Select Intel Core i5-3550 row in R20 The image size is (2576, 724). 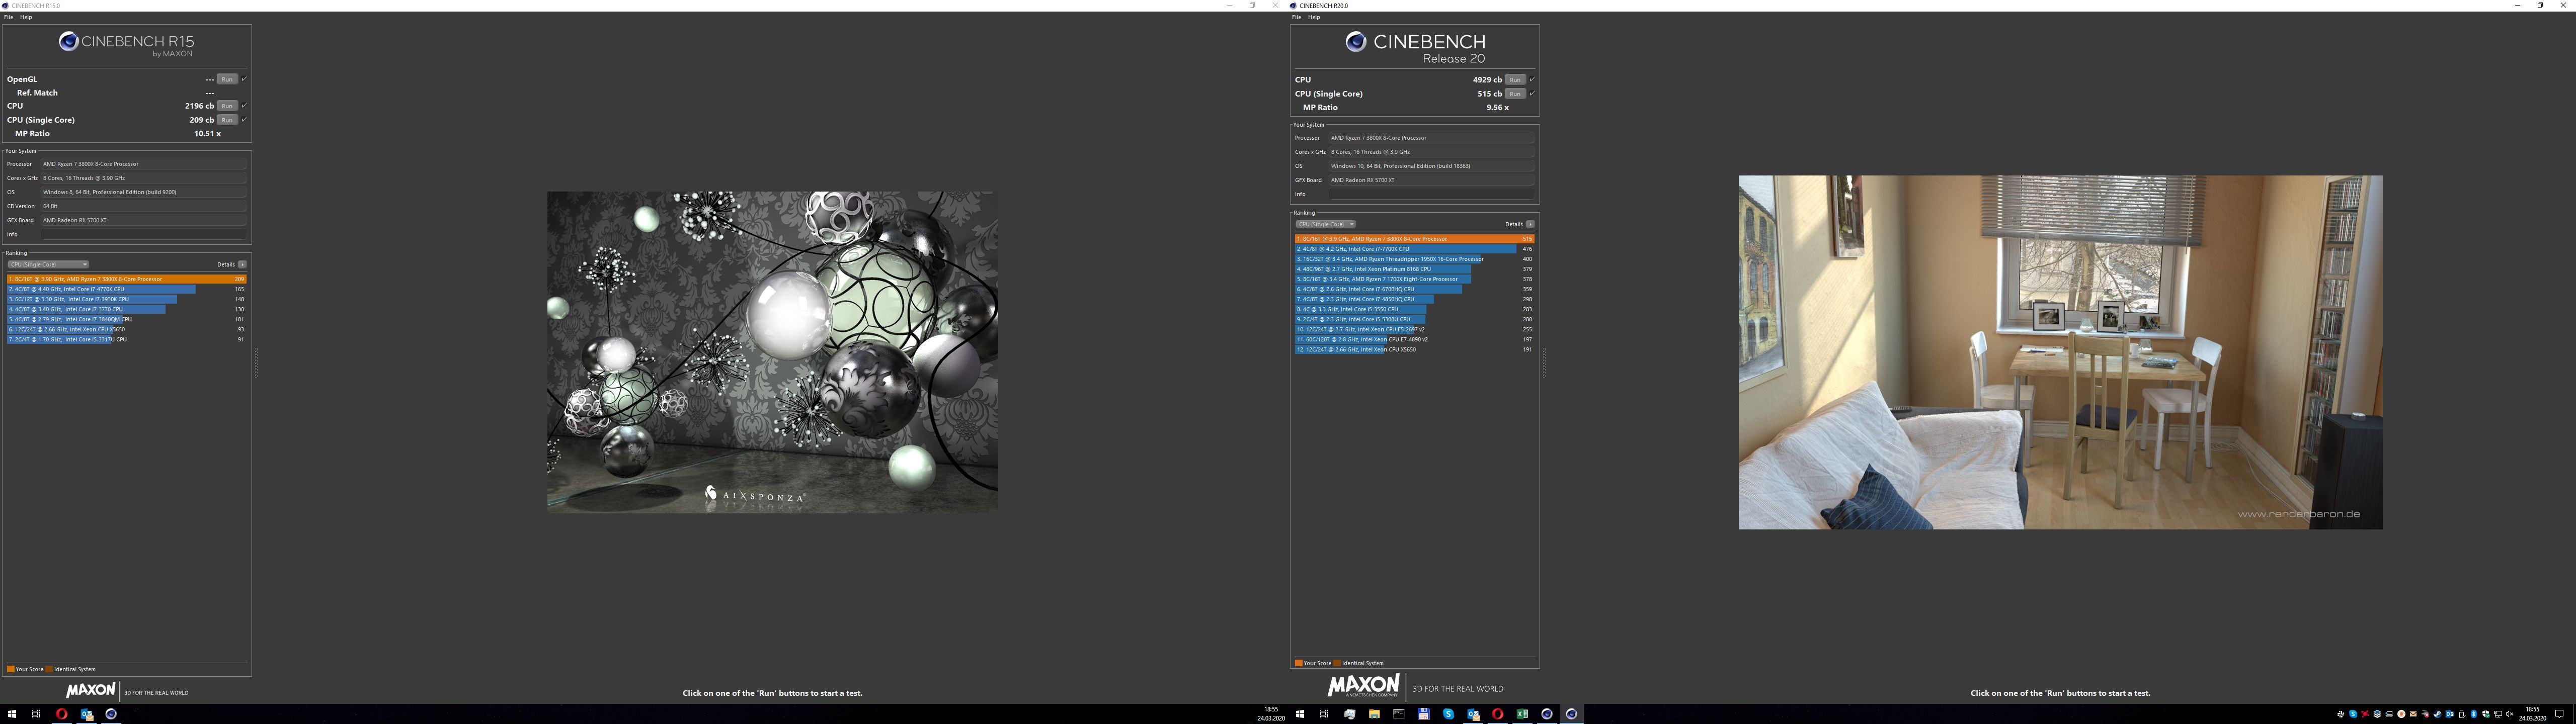pyautogui.click(x=1414, y=309)
